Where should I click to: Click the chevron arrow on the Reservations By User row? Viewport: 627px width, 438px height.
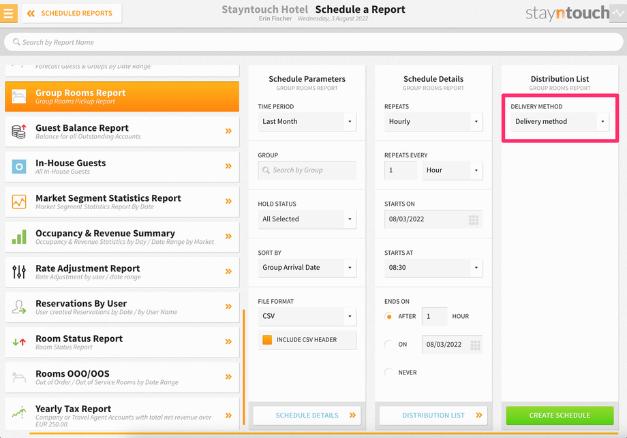pos(228,307)
